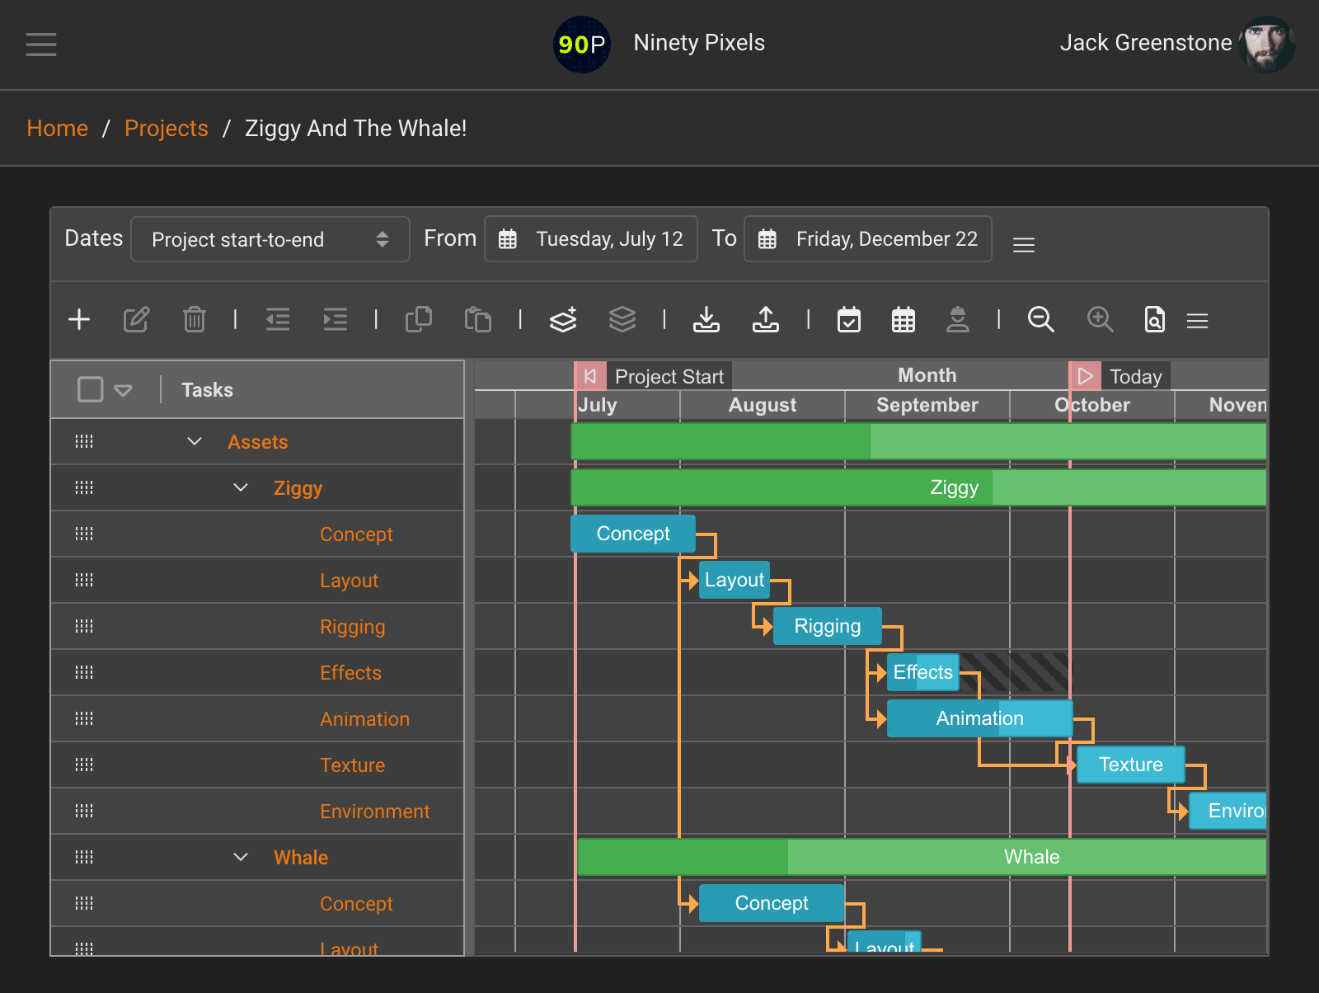This screenshot has width=1319, height=993.
Task: Add a new task with plus icon
Action: (79, 319)
